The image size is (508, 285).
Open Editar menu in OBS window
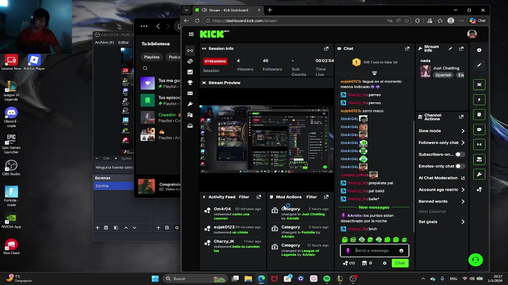point(123,42)
